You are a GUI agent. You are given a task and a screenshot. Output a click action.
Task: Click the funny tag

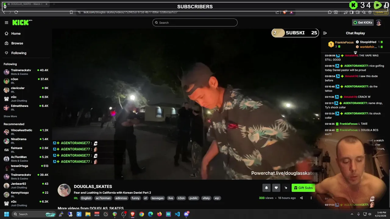point(136,198)
